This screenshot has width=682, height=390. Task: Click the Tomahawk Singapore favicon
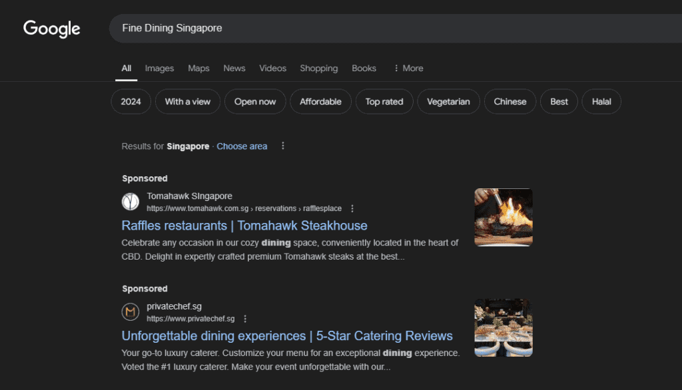point(131,202)
